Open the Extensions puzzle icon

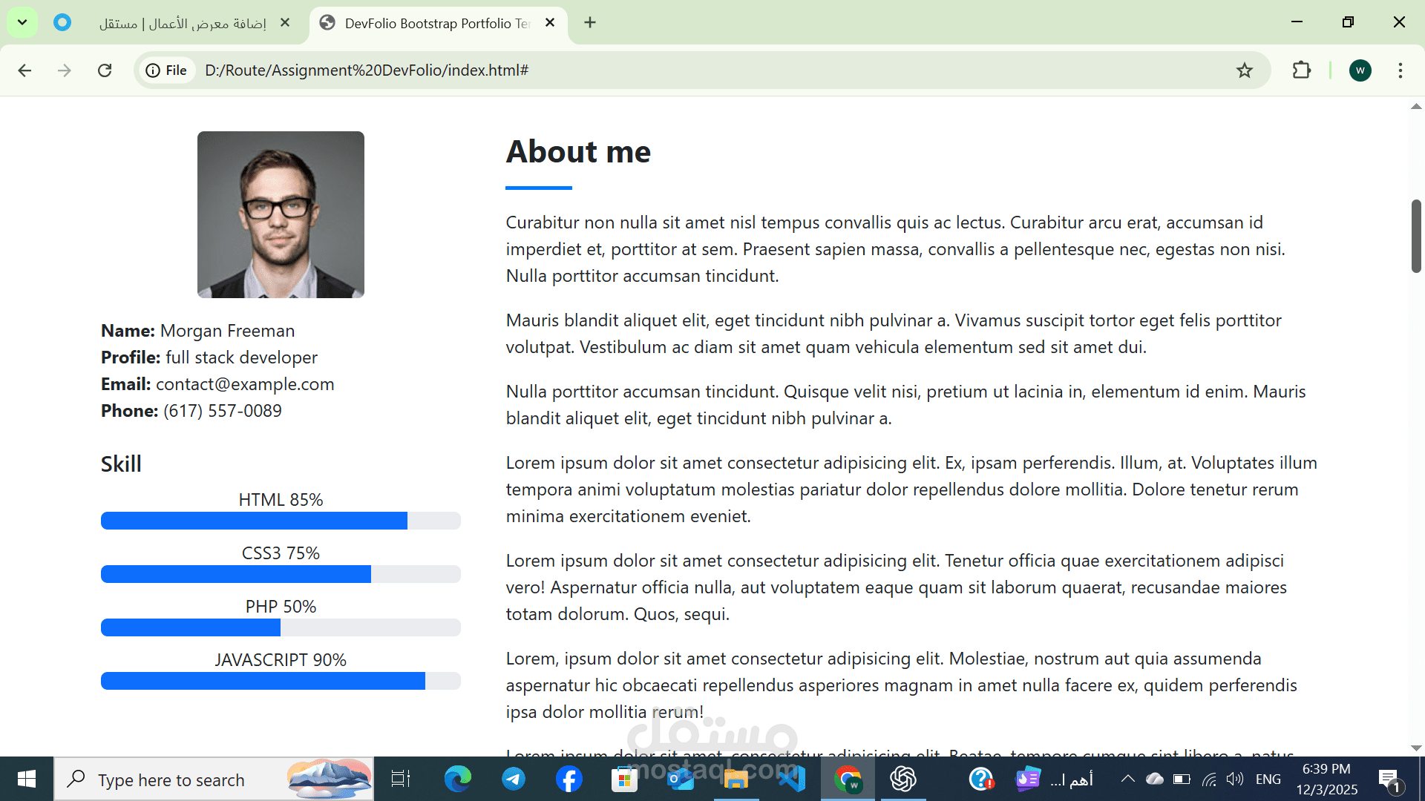tap(1302, 70)
